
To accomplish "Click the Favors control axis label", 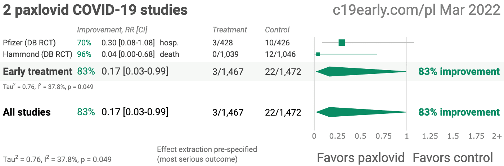I will pos(453,157).
